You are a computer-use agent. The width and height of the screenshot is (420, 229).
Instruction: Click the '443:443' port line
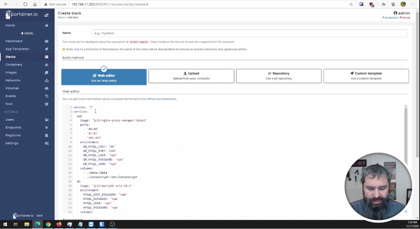coord(93,138)
